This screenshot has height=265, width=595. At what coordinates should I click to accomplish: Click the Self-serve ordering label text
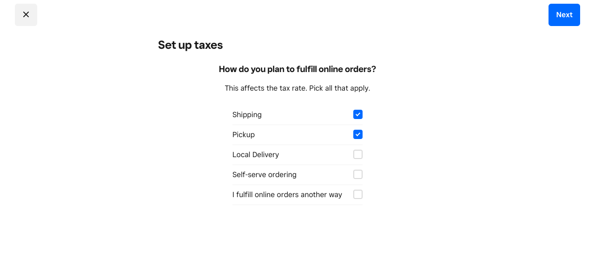pos(264,175)
